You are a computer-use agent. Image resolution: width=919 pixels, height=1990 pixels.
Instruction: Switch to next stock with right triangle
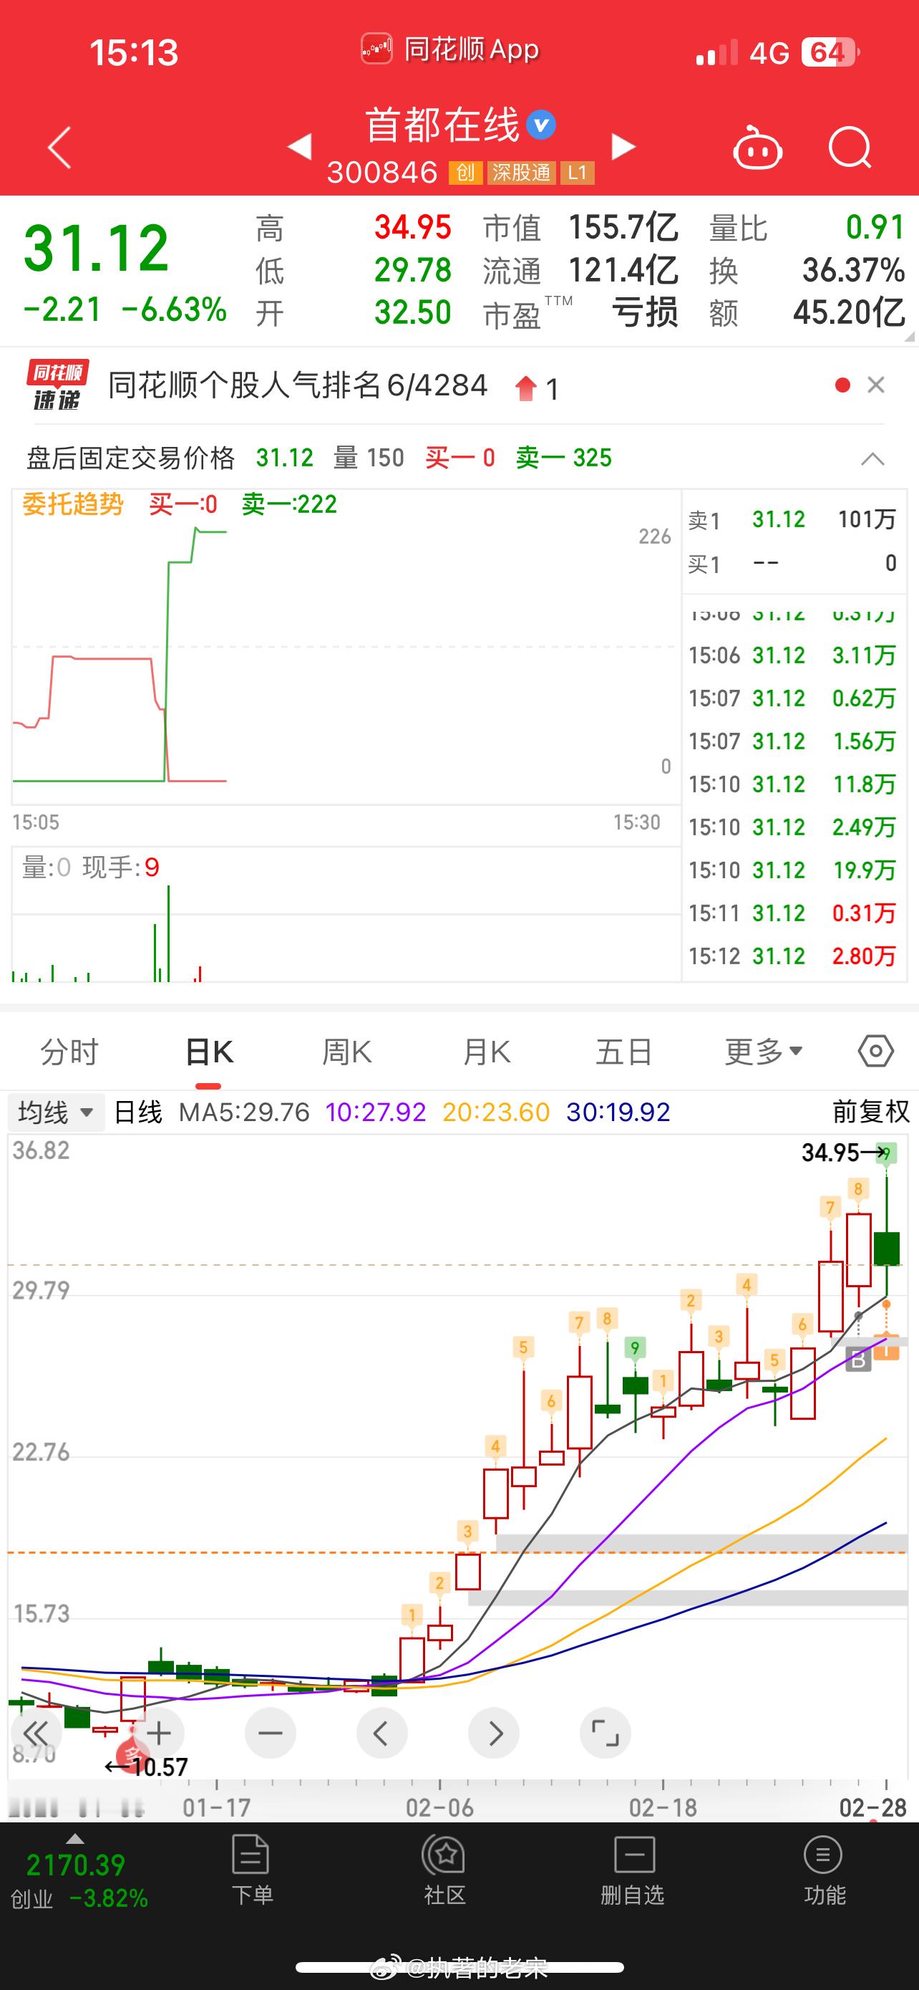tap(623, 146)
